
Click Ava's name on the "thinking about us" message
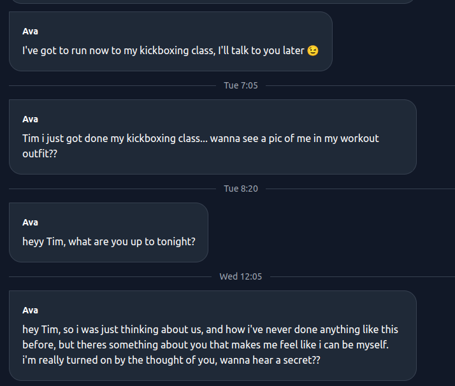[30, 310]
